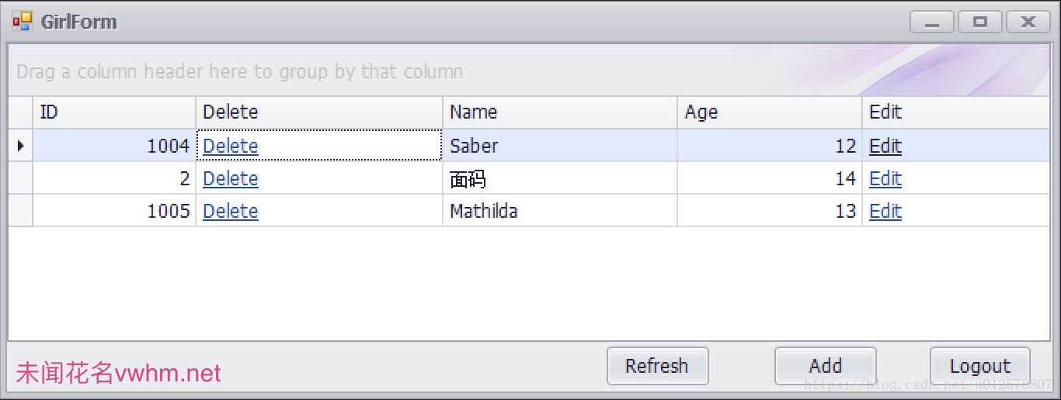Screen dimensions: 1061x400
Task: Sort by the Age column header
Action: point(770,112)
